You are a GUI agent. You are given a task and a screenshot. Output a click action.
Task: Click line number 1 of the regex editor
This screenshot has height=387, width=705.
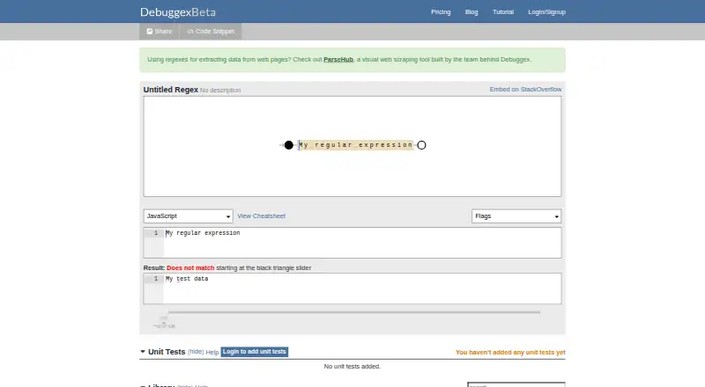click(156, 233)
